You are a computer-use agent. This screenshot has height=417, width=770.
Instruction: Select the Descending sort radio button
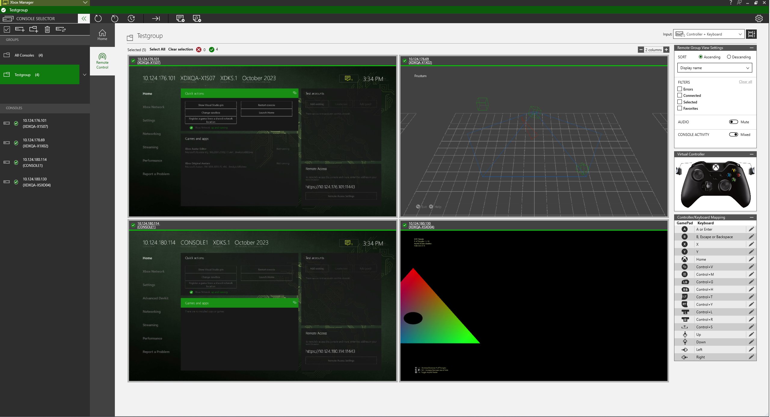729,57
